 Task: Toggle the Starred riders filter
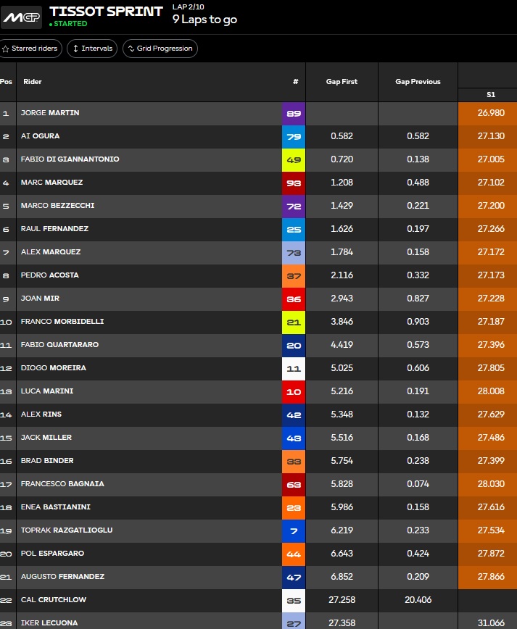[30, 49]
